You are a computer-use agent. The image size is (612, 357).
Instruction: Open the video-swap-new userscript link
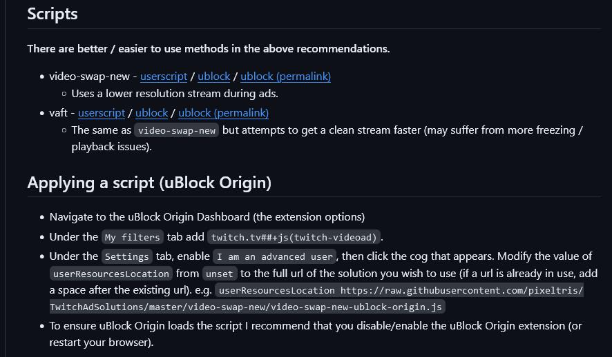pyautogui.click(x=164, y=76)
